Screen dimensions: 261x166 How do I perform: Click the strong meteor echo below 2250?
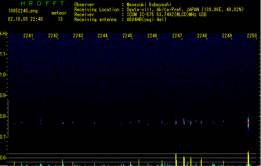[x=248, y=123]
